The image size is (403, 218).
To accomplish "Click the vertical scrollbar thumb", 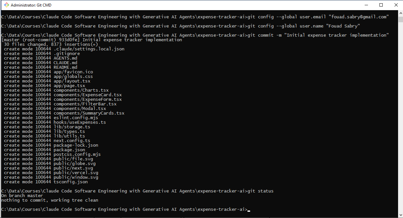I will tap(400, 20).
